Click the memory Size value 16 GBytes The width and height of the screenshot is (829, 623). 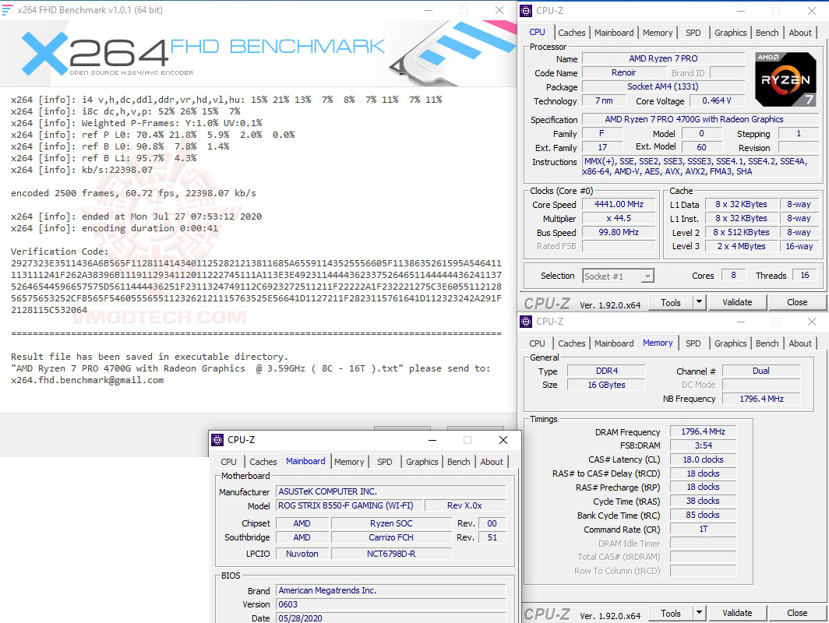point(606,385)
